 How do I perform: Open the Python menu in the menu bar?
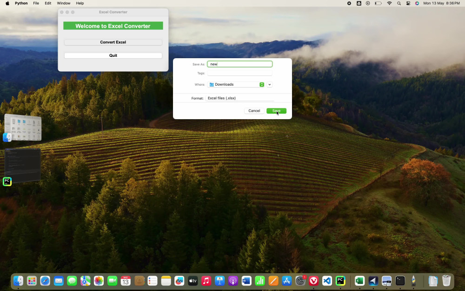tap(21, 3)
